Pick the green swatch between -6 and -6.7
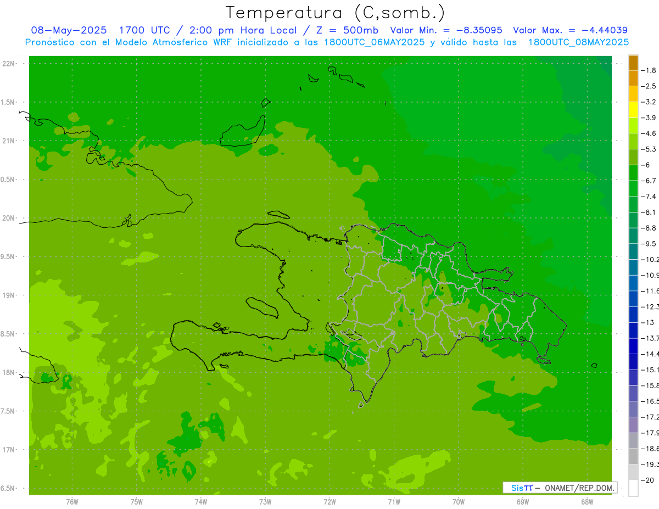The height and width of the screenshot is (509, 659). pos(633,173)
